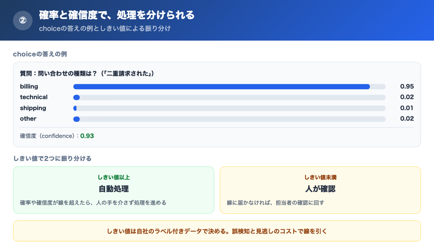434x250 pixels.
Task: Click the 人が確認 card title
Action: click(x=320, y=189)
